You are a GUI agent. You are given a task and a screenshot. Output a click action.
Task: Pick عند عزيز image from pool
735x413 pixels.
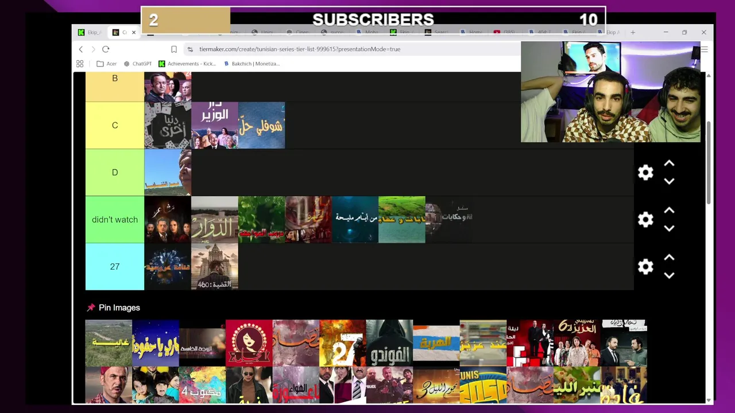pyautogui.click(x=483, y=343)
